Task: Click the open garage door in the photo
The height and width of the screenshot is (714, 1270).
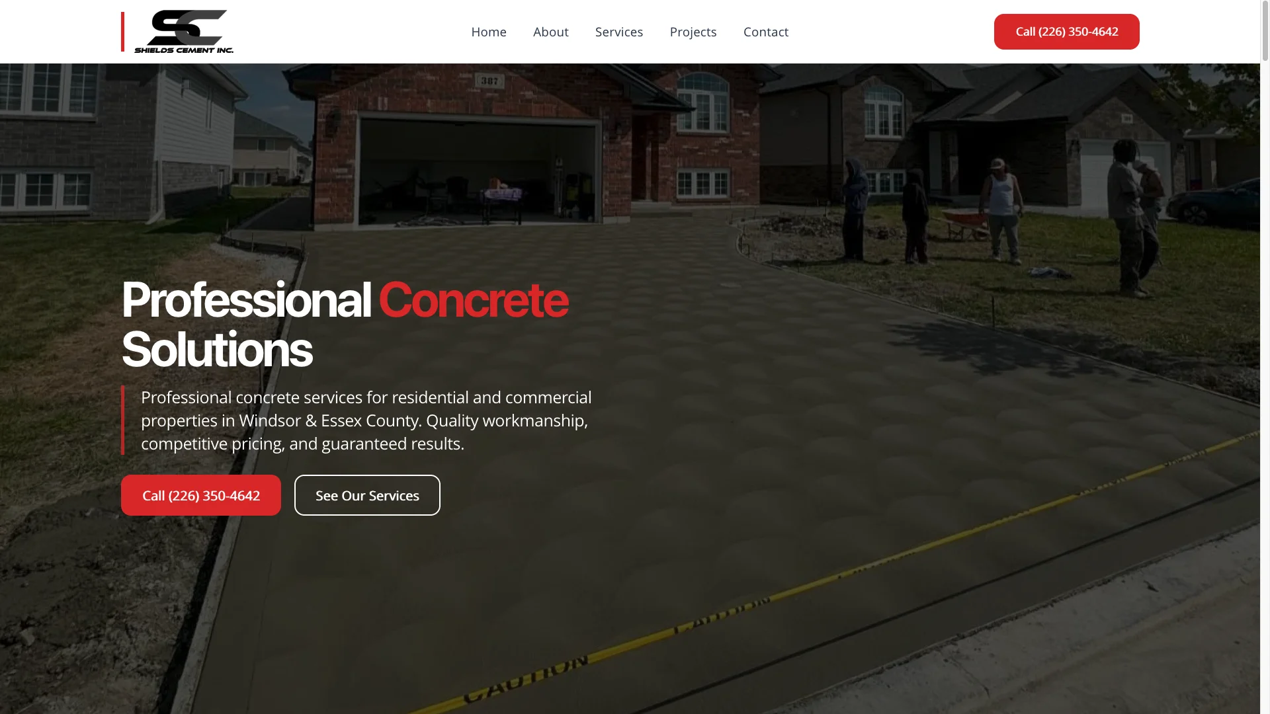Action: tap(480, 172)
